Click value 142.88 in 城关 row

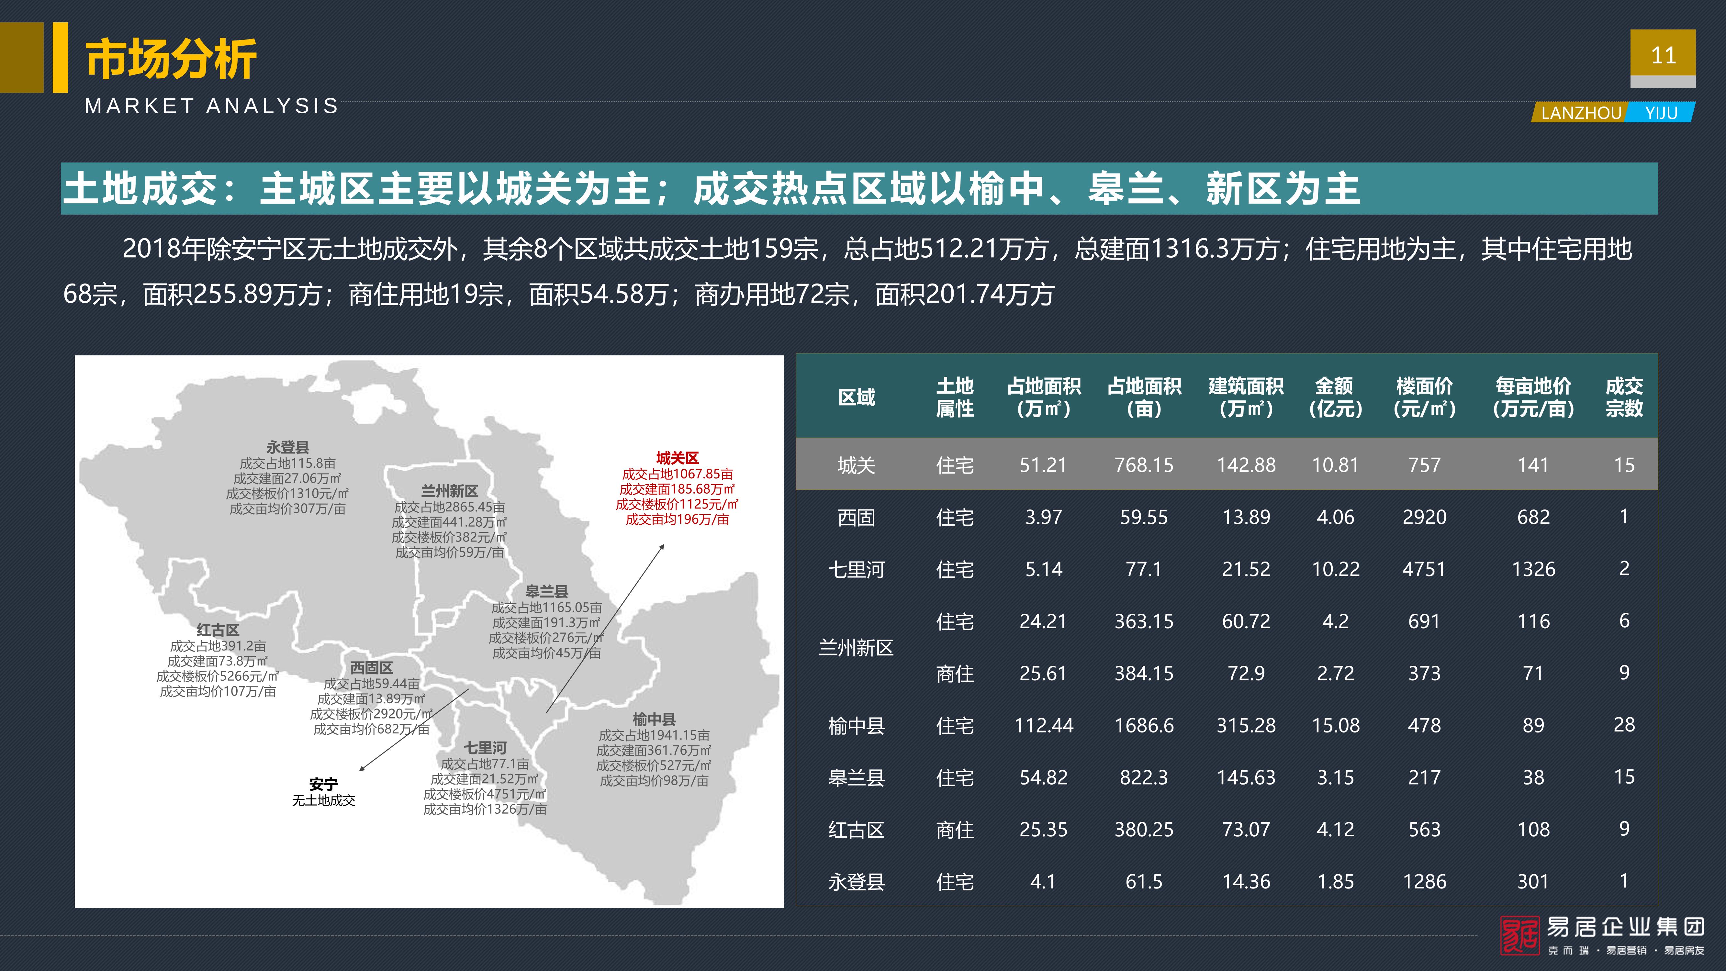[1246, 465]
